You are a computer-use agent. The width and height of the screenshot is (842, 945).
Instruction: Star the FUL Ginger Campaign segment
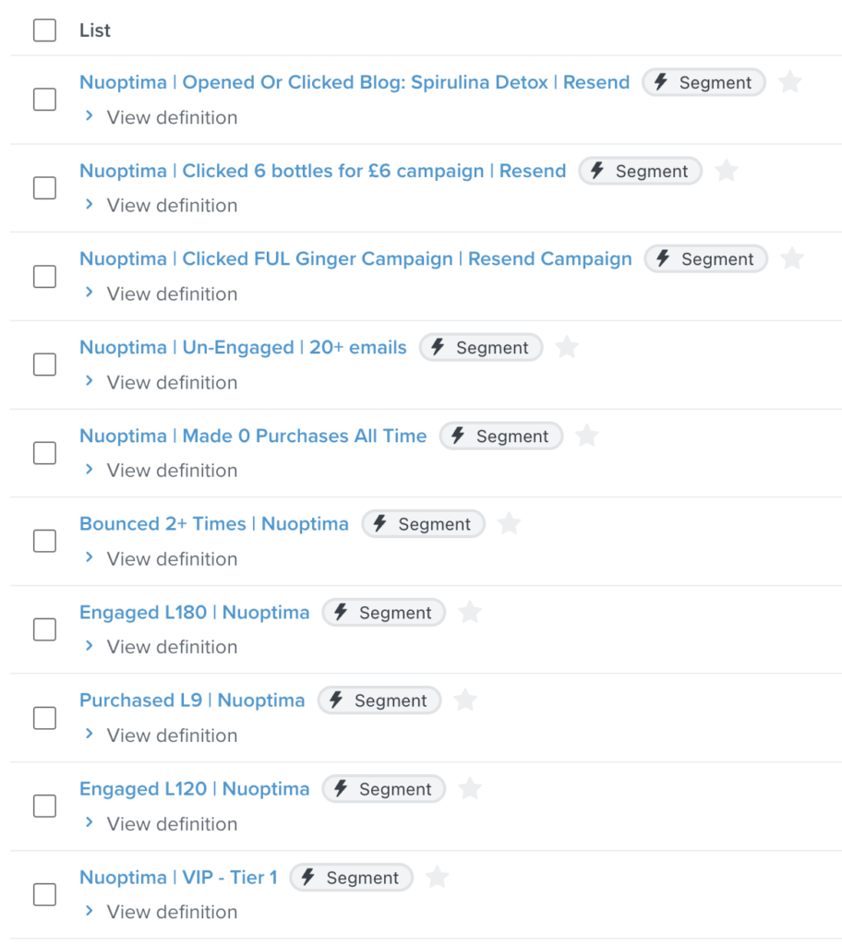click(x=792, y=258)
